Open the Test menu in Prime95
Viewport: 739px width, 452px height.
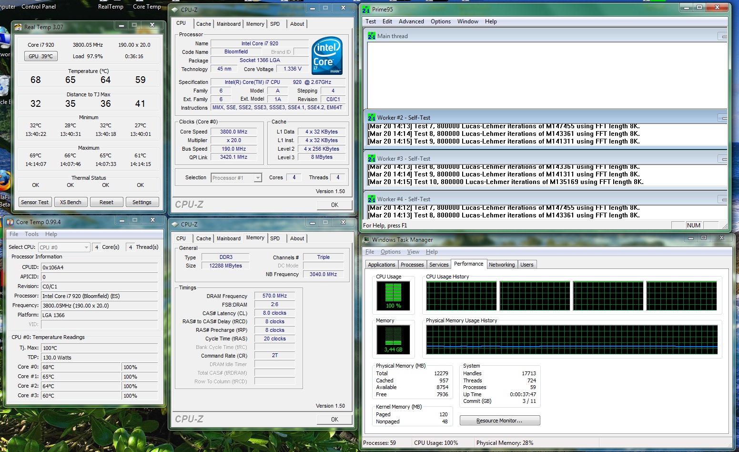tap(371, 21)
